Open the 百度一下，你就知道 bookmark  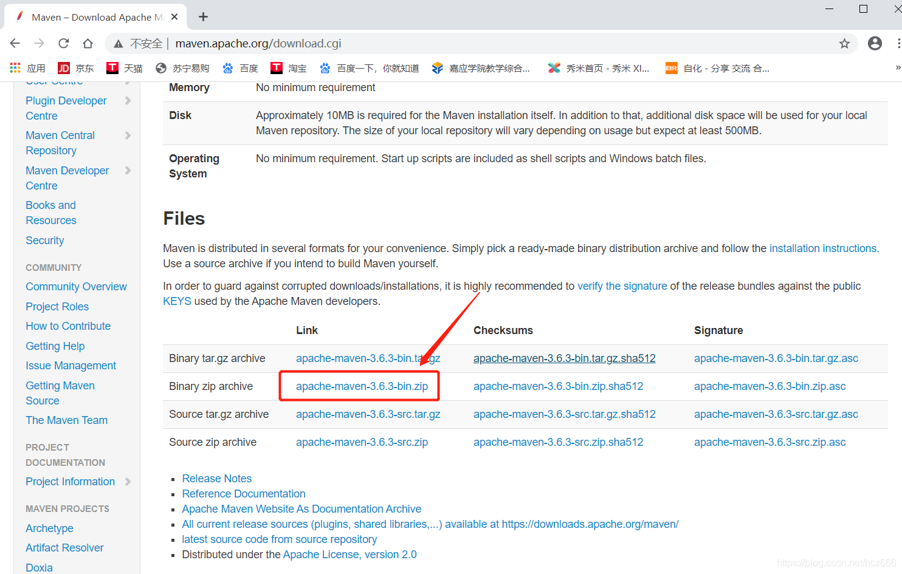[x=370, y=68]
